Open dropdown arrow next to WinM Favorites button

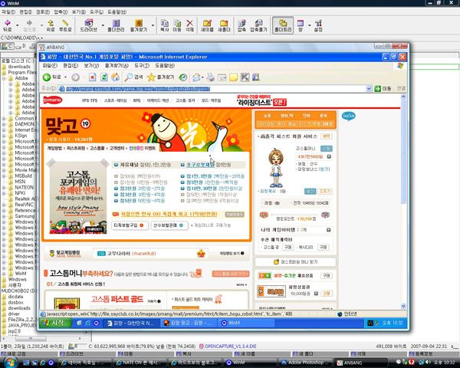(x=153, y=25)
